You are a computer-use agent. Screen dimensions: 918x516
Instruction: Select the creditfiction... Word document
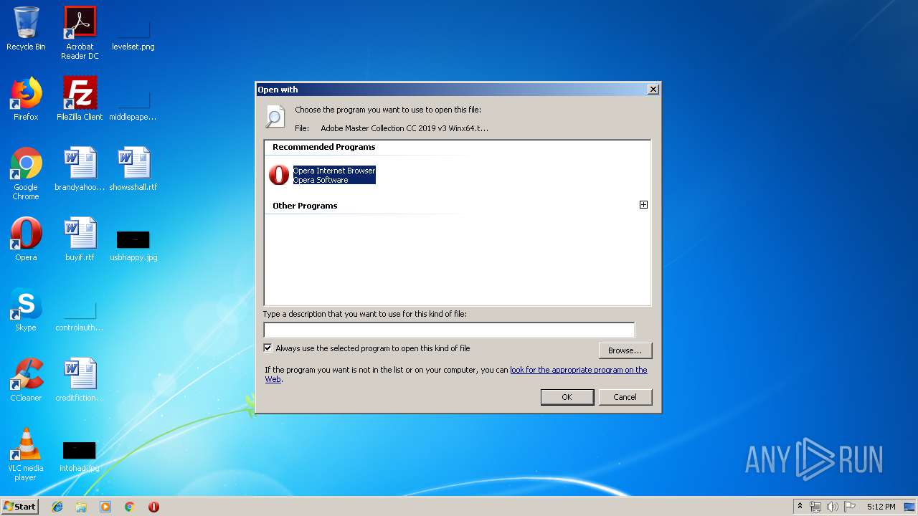point(80,380)
